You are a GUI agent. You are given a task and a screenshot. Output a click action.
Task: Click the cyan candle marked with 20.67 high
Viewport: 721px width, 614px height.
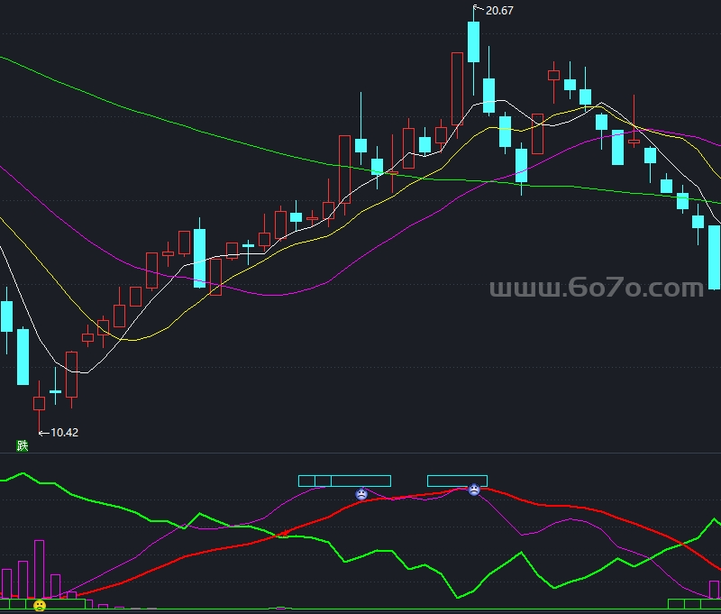point(474,41)
